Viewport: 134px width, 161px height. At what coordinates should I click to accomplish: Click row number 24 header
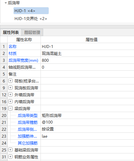pos(4,143)
